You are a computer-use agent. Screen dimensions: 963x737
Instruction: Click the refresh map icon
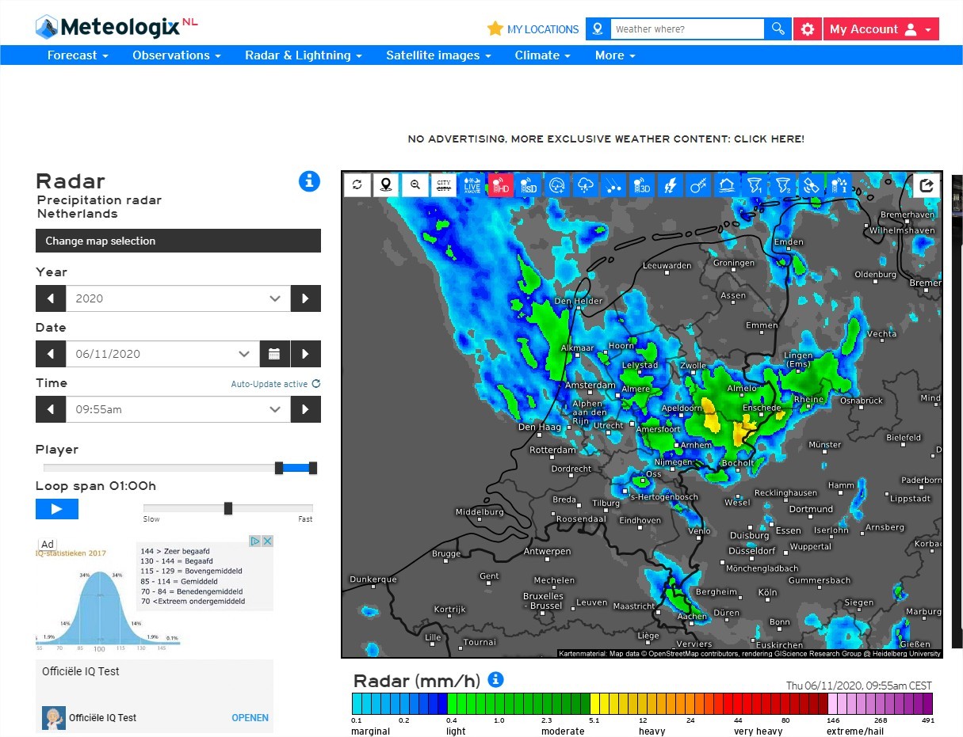[x=357, y=184]
